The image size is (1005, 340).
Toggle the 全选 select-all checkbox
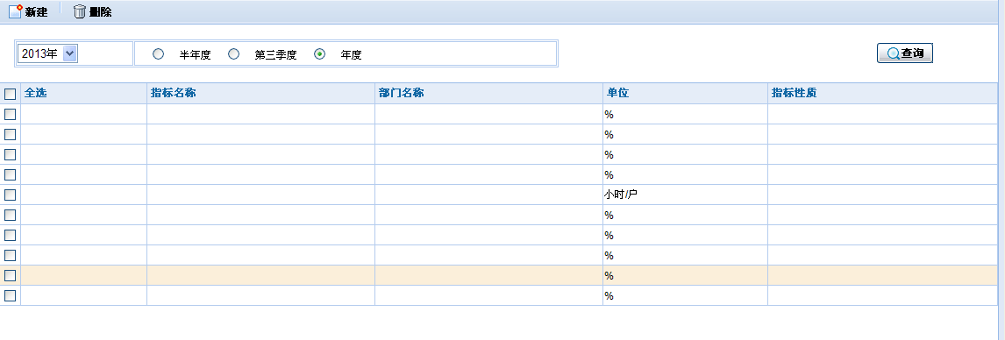[11, 94]
